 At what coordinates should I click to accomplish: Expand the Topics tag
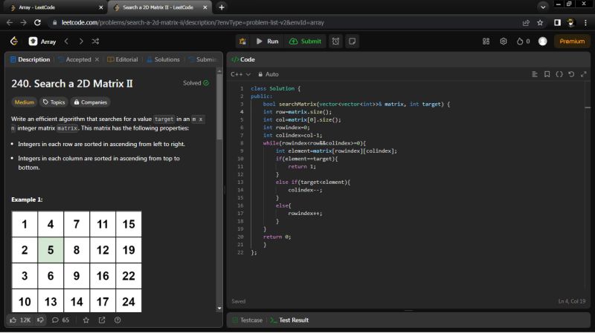(54, 102)
